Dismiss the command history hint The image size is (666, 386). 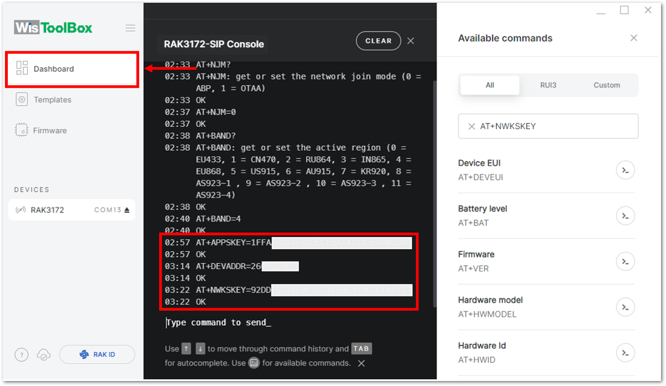[361, 364]
